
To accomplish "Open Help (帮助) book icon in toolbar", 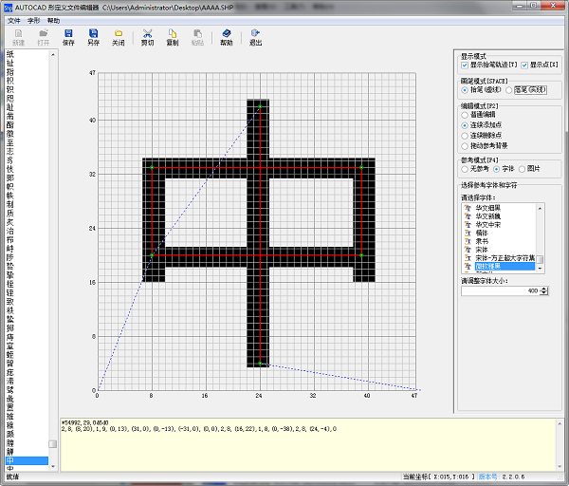I will pyautogui.click(x=226, y=34).
